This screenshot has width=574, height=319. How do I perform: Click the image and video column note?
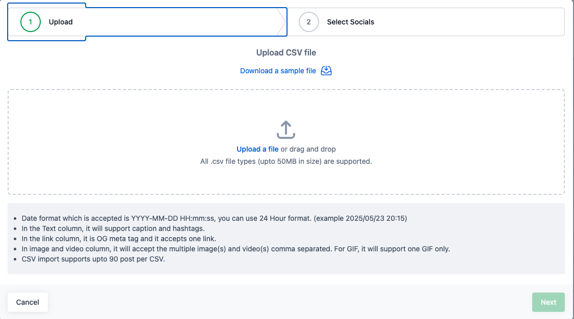pyautogui.click(x=236, y=249)
